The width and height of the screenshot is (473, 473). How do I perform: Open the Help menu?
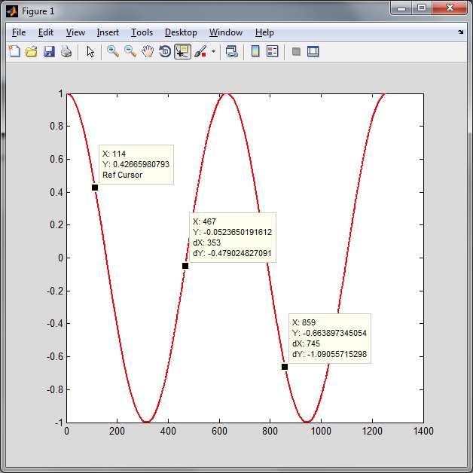264,32
